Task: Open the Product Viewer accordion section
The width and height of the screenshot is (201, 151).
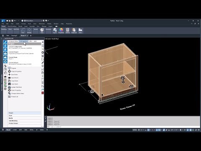Action: [24, 123]
